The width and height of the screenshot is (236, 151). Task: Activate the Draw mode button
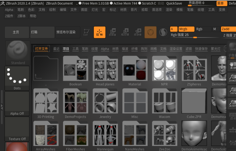[x=100, y=32]
